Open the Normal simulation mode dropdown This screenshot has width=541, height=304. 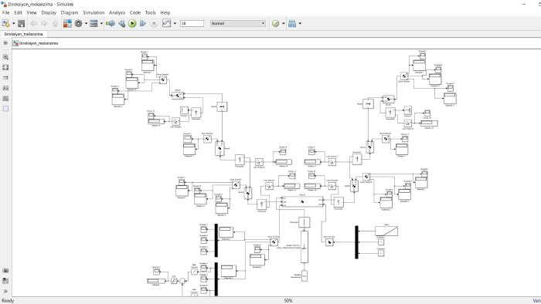pyautogui.click(x=238, y=23)
